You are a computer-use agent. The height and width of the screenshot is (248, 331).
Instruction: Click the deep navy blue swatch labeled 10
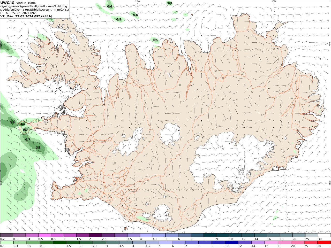coord(231,243)
